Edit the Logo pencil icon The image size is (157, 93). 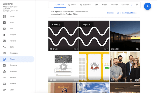pyautogui.click(x=90, y=25)
